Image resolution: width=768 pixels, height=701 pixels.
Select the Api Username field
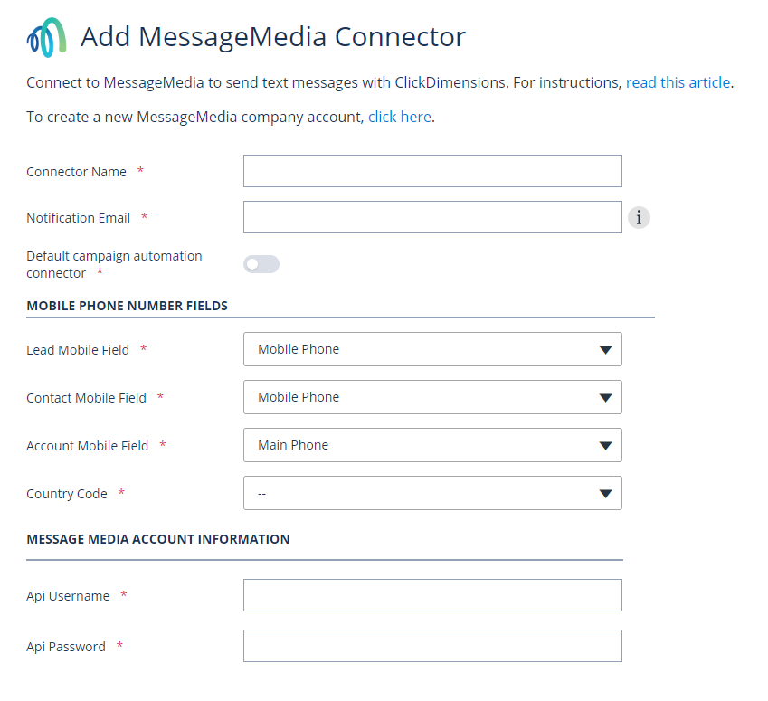point(432,595)
